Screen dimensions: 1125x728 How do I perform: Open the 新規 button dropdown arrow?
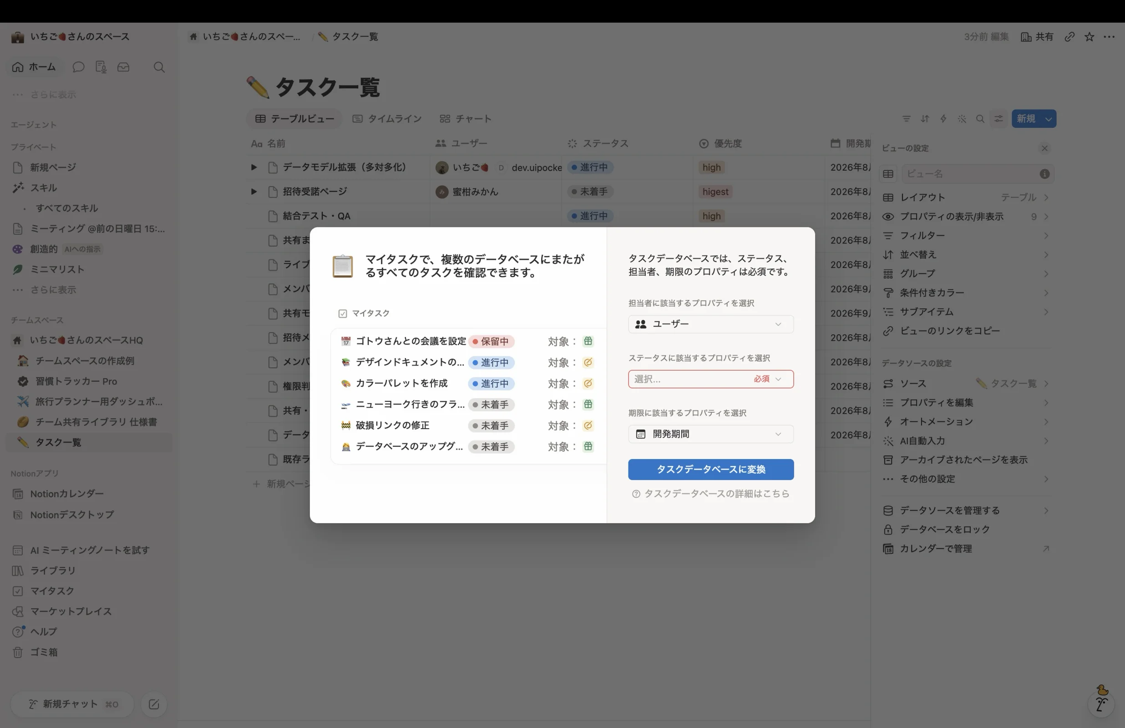point(1049,119)
